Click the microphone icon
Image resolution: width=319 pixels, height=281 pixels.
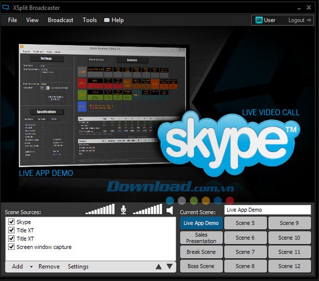pos(123,210)
